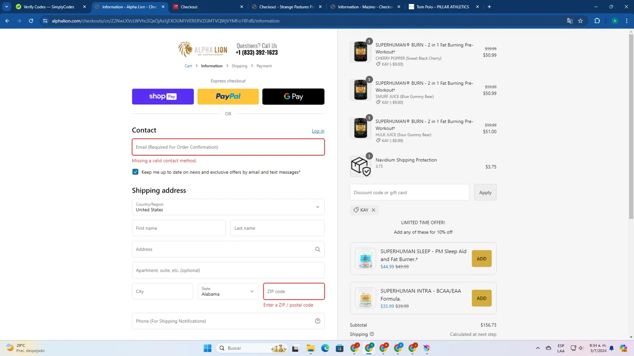Open the Windows Start menu
Screen dimensions: 634x356
click(208, 348)
